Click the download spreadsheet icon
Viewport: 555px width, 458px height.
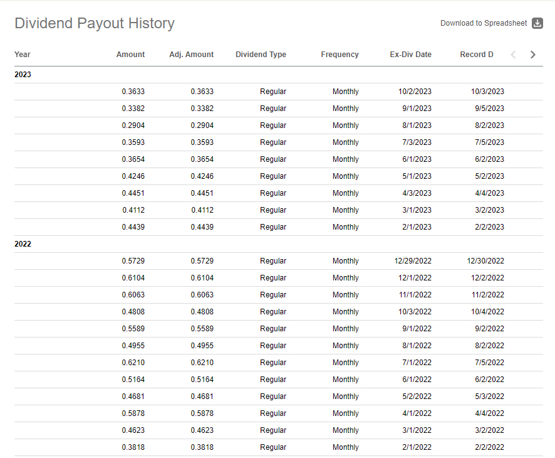point(537,23)
